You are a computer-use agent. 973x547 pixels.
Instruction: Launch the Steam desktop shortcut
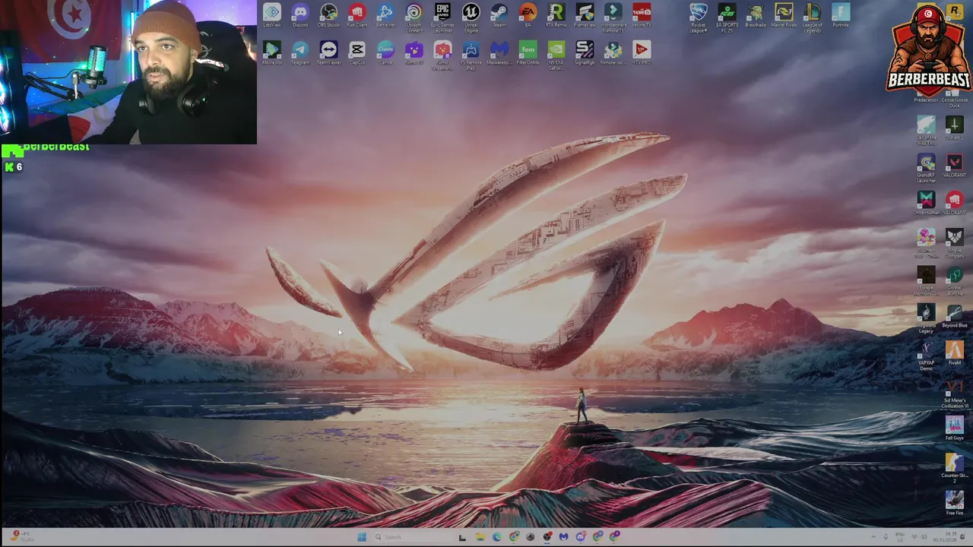tap(499, 15)
